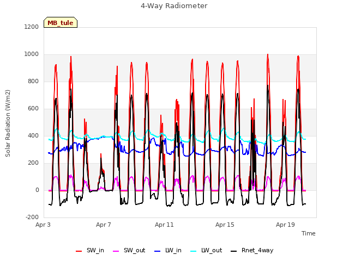The height and width of the screenshot is (261, 349).
Task: Toggle the LW_in series in the legend
Action: (168, 251)
